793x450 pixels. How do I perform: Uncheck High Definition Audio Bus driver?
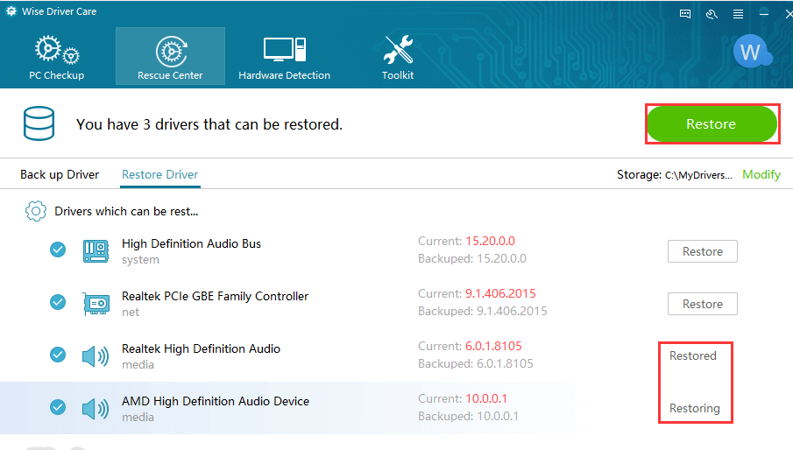[x=58, y=250]
